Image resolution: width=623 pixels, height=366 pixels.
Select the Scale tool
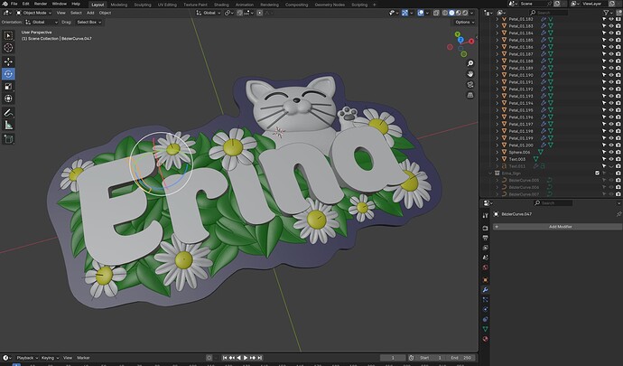[x=8, y=86]
